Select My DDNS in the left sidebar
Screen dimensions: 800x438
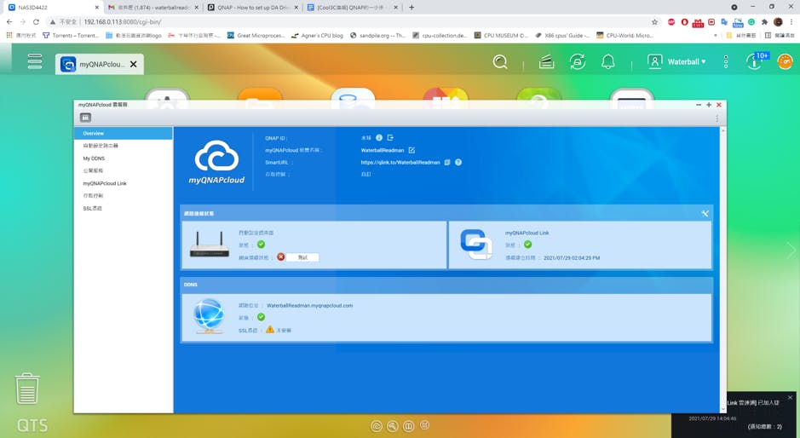(94, 158)
